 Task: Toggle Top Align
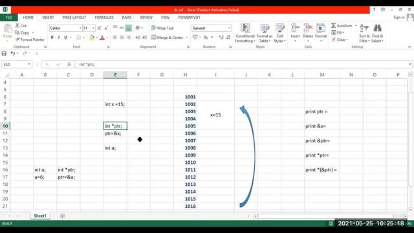point(115,28)
